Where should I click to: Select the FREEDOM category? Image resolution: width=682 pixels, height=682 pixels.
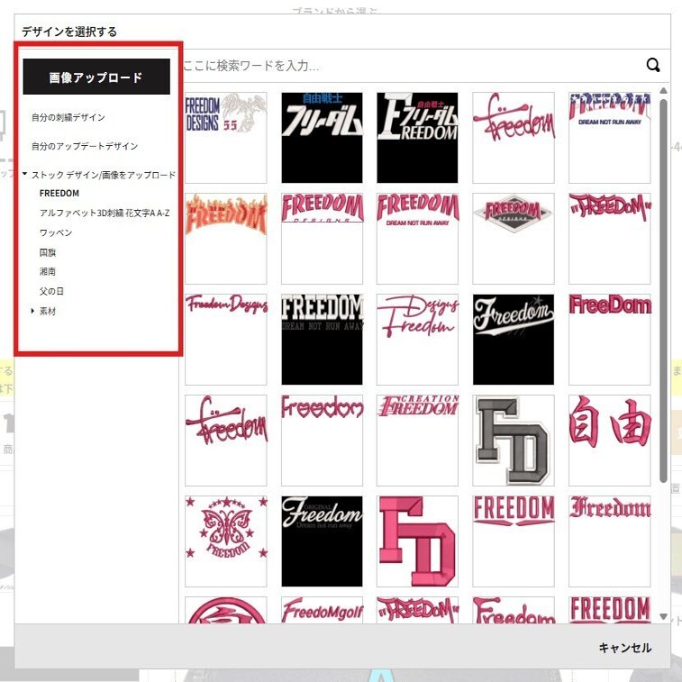59,193
